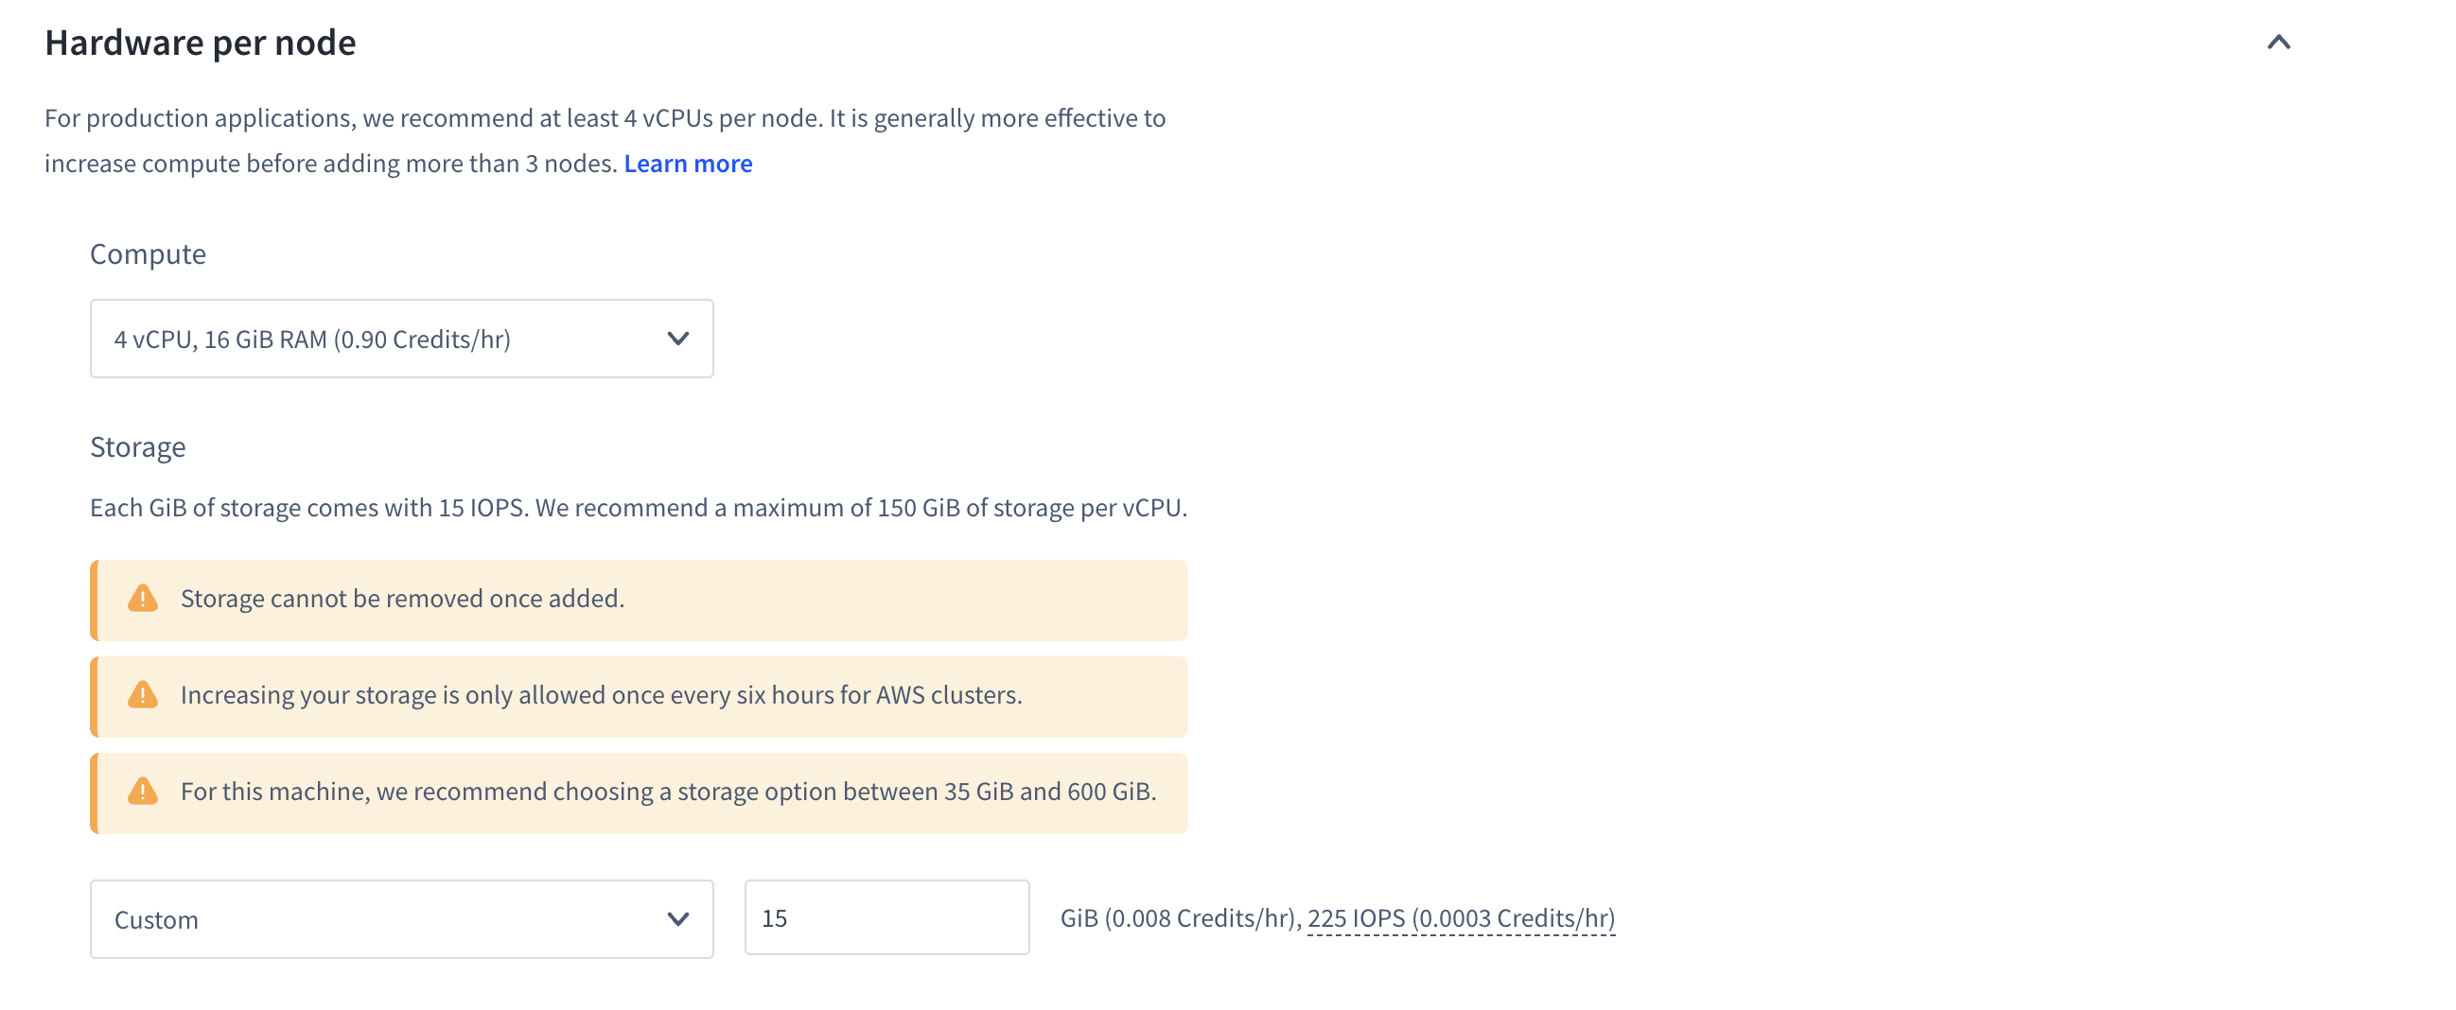The image size is (2456, 1010).
Task: Click the warning icon on the recommended storage alert
Action: pos(142,791)
